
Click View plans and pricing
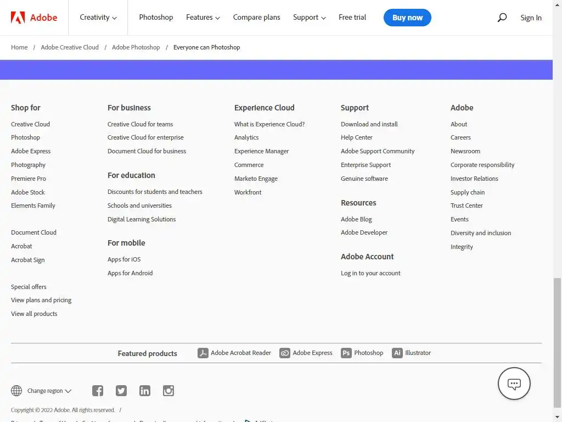[41, 300]
